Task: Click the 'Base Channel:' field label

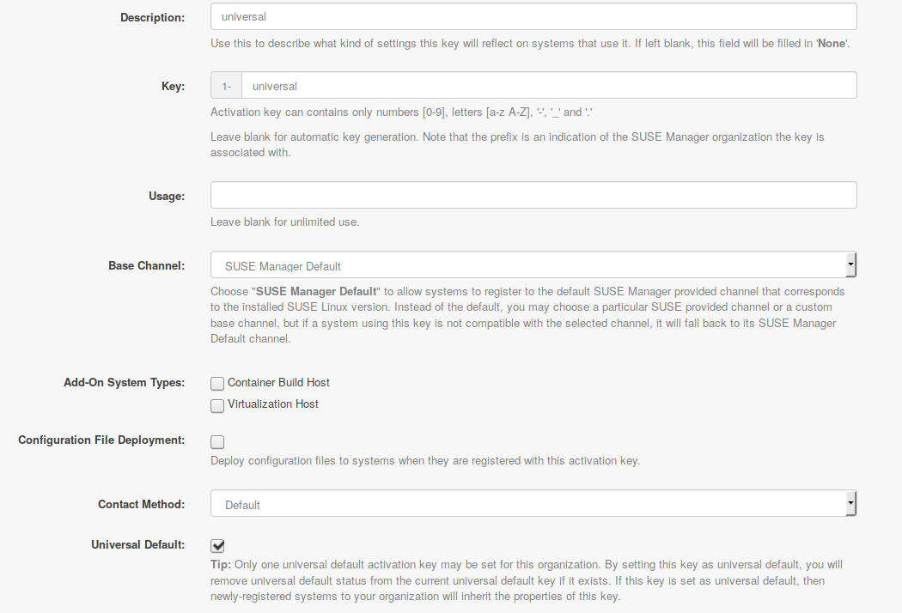Action: [x=146, y=266]
